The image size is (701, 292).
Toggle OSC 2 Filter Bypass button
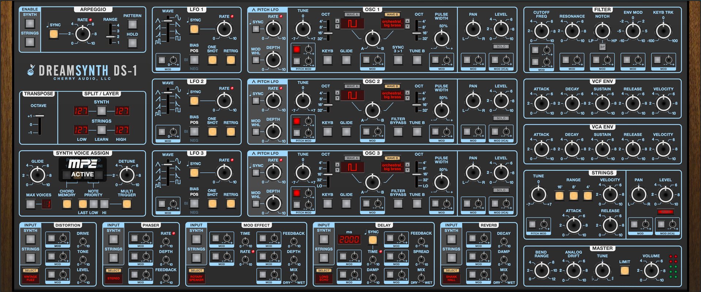tap(398, 132)
